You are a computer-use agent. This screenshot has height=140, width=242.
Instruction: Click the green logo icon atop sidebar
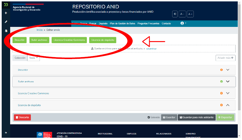(6, 5)
